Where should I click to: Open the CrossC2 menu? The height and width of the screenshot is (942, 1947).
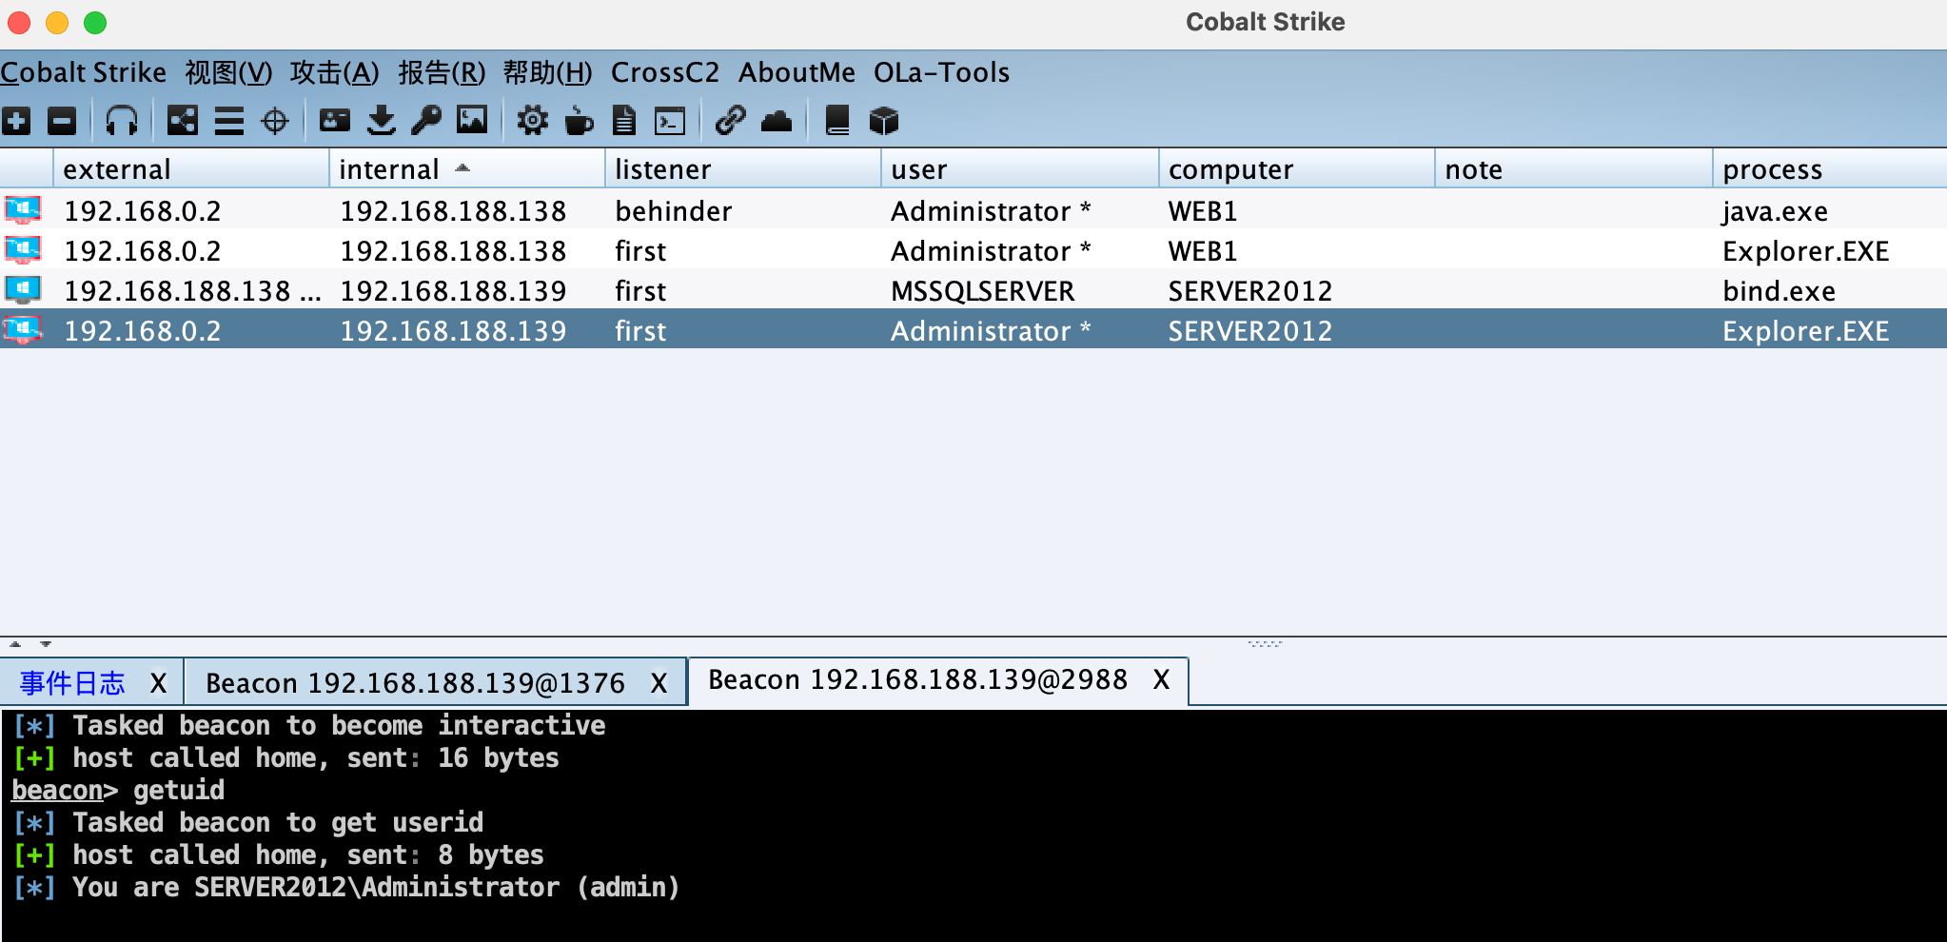point(664,72)
